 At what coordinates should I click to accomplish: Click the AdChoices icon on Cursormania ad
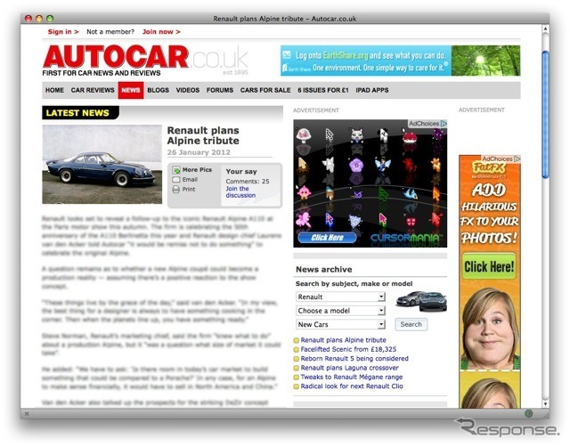tap(444, 124)
